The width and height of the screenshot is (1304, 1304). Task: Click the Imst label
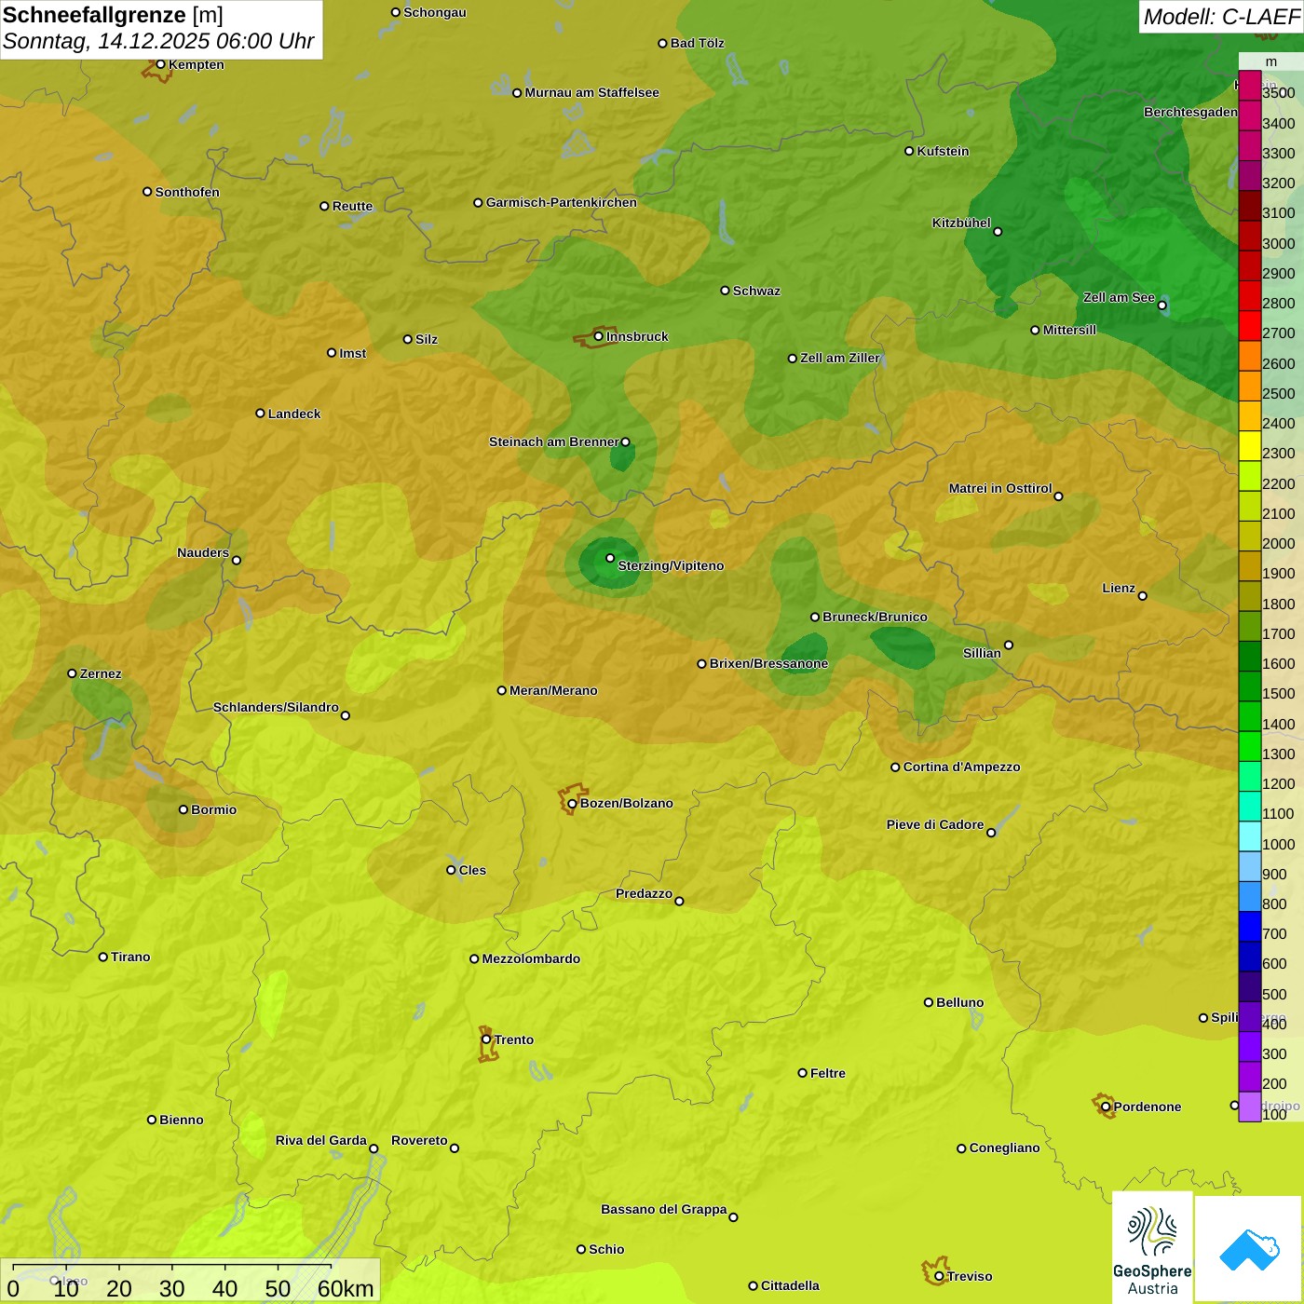(x=352, y=353)
